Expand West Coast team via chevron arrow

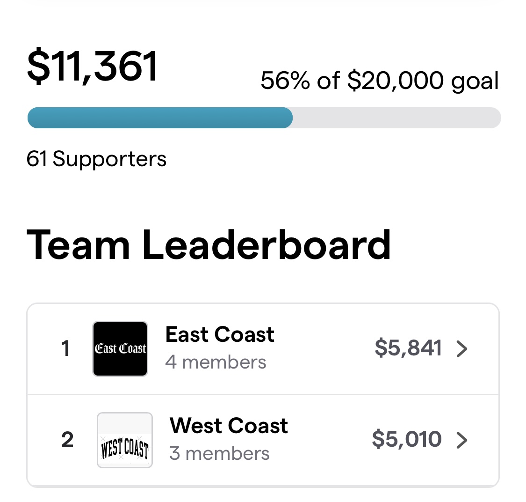click(x=462, y=440)
